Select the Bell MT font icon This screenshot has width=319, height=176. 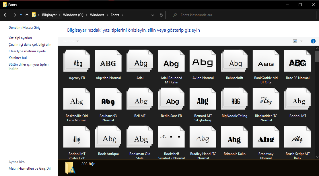140,99
